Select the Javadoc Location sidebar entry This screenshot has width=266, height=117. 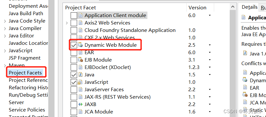click(x=28, y=43)
